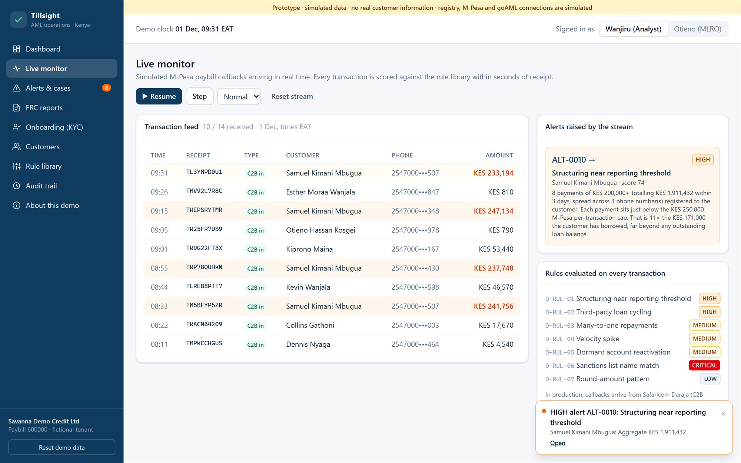Click Reset demo data button
Viewport: 741px width, 463px height.
coord(62,447)
